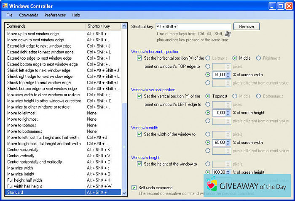This screenshot has height=201, width=295.
Task: Select the Leftmost radio button
Action: 208,58
